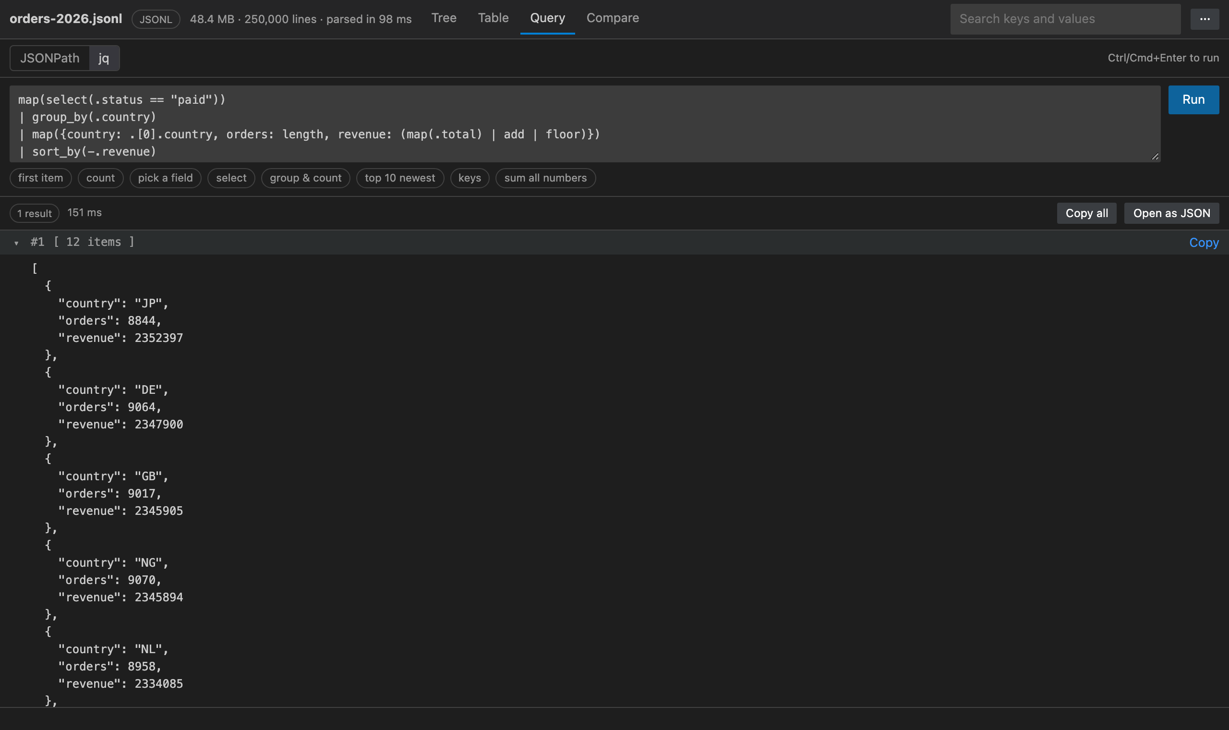Open the Tree tab

point(444,18)
